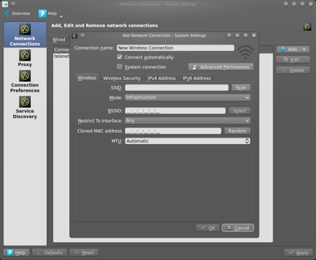Image resolution: width=316 pixels, height=260 pixels.
Task: Click the Connection name field
Action: (175, 48)
